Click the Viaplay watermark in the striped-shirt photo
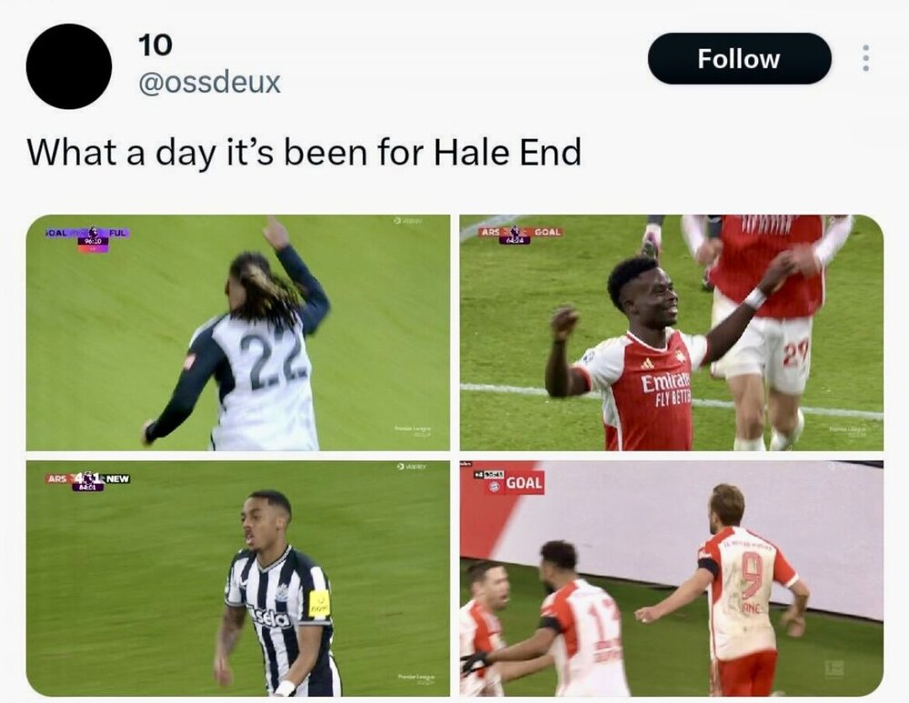The image size is (909, 703). point(411,466)
